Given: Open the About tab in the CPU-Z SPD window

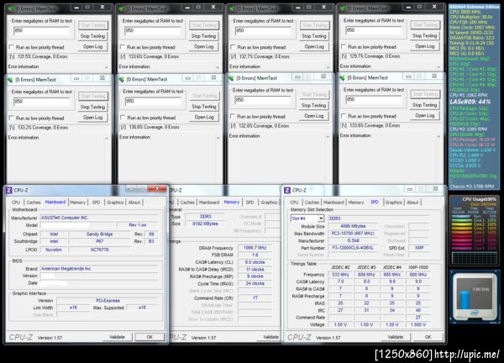Looking at the screenshot, I should click(x=412, y=203).
